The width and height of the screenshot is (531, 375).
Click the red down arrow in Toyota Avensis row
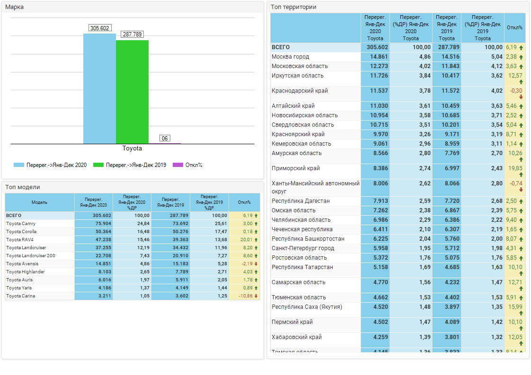(256, 264)
